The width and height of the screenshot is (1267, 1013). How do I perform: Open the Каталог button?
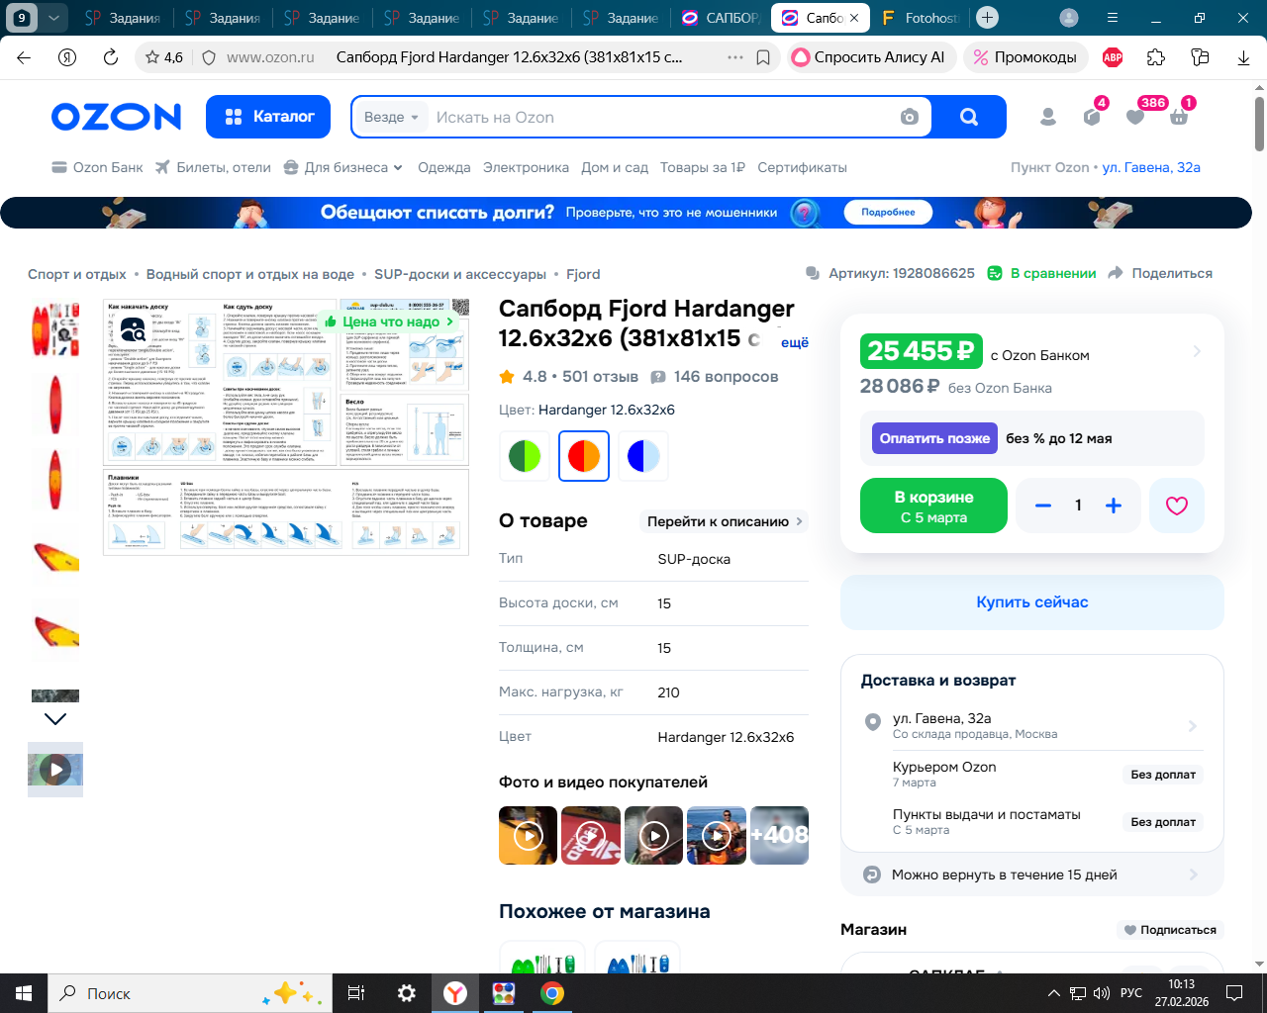(x=270, y=117)
